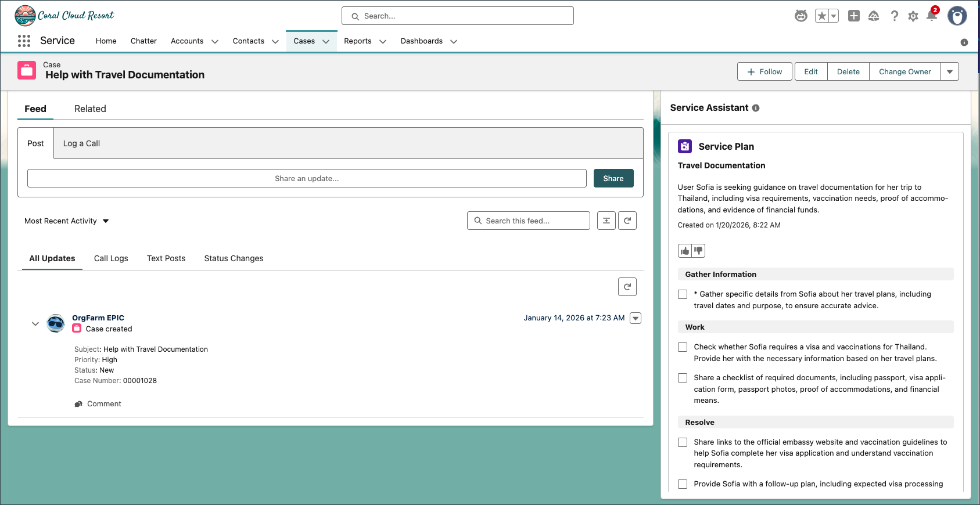Click the thumbs down feedback icon

698,251
